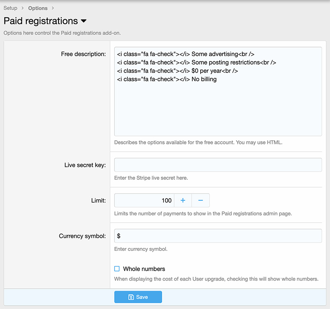Click the Paid registrations page heading

(x=41, y=21)
